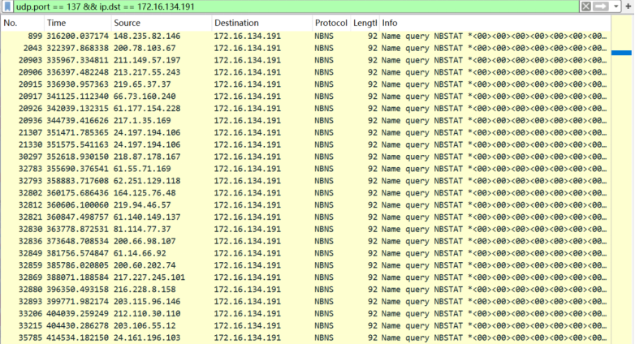Image resolution: width=635 pixels, height=344 pixels.
Task: Select source address 61.140.149.137
Action: (147, 217)
